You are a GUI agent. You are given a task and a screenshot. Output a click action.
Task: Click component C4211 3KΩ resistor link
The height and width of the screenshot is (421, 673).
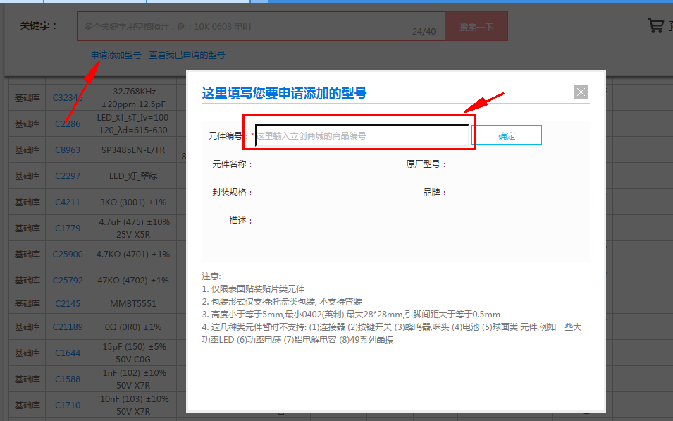68,202
